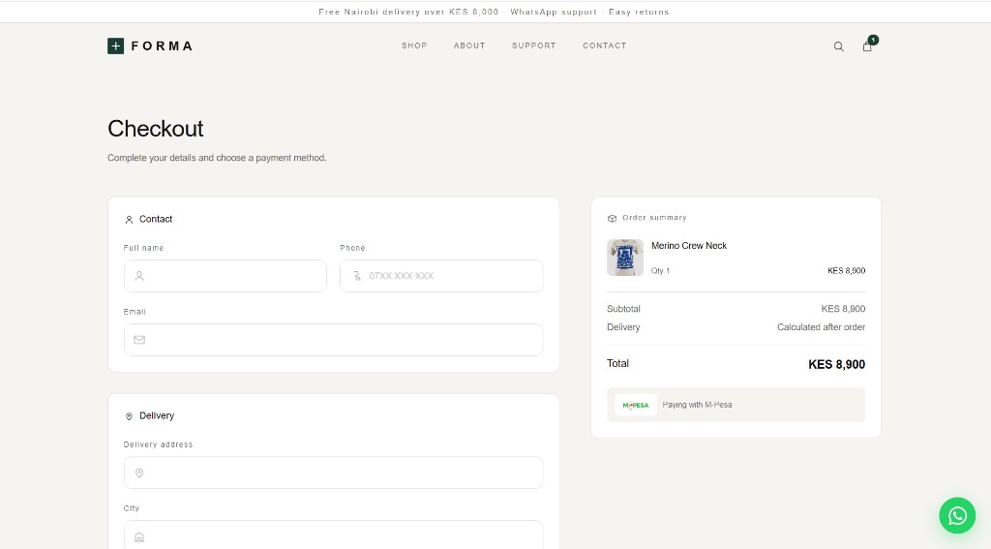
Task: Click the 'Free Nairobi delivery' banner text
Action: coord(408,12)
